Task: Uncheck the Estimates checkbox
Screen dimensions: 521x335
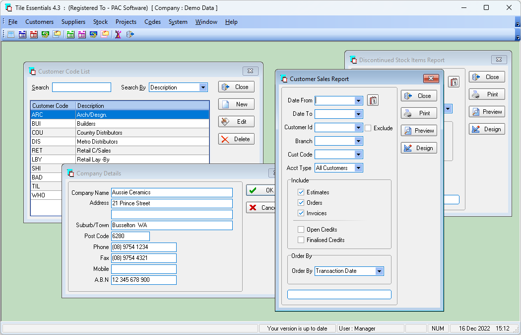Action: (x=301, y=192)
